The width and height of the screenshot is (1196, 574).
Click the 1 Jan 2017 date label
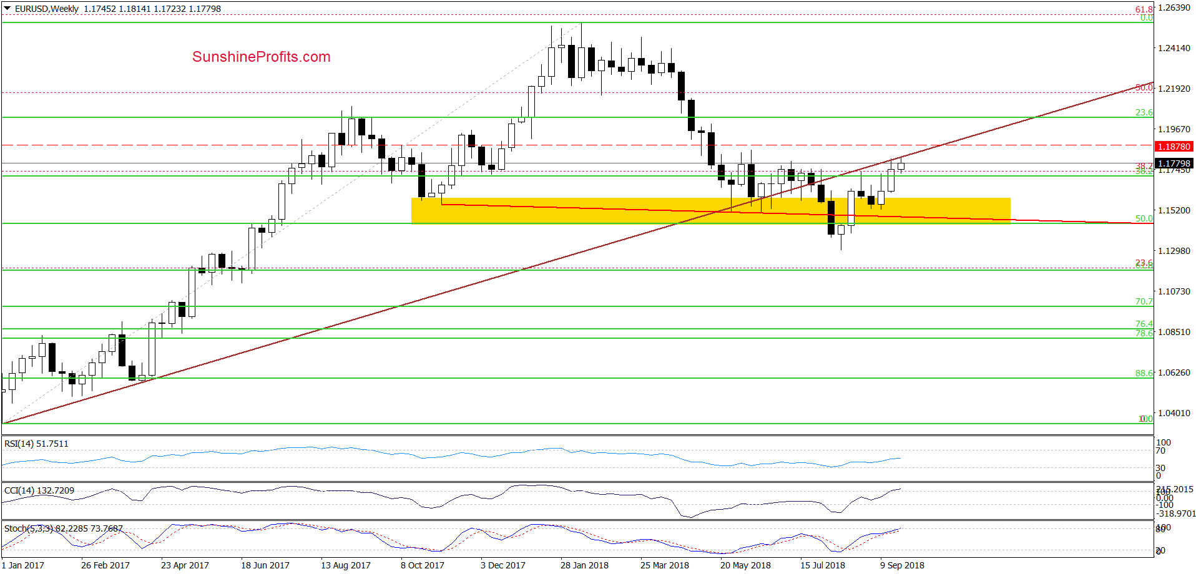click(23, 565)
